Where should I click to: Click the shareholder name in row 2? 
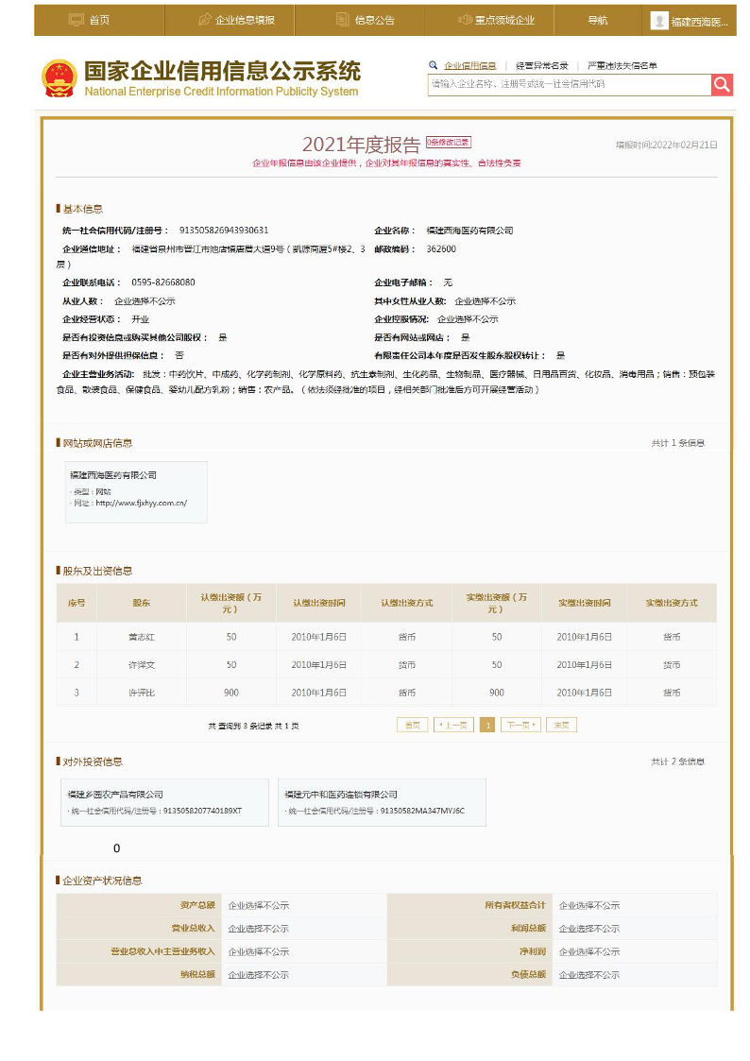click(142, 665)
